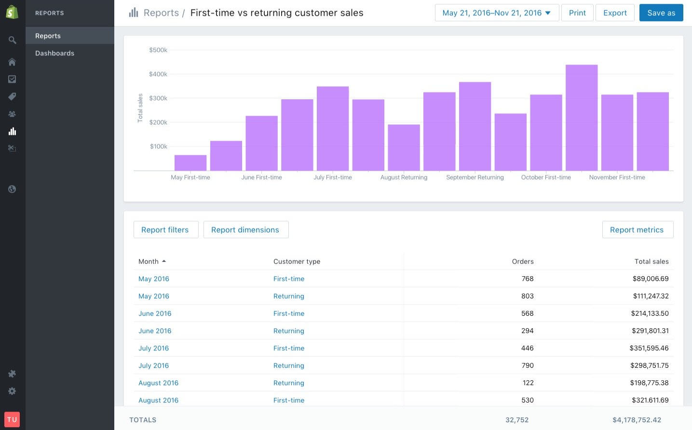Click First-time link in $214,133.50 row
Screen dimensions: 692x430
click(289, 313)
